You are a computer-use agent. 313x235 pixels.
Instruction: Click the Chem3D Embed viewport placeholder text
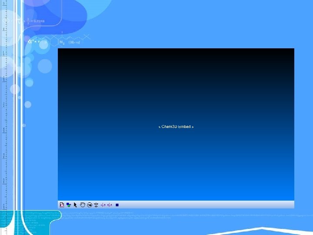click(176, 127)
